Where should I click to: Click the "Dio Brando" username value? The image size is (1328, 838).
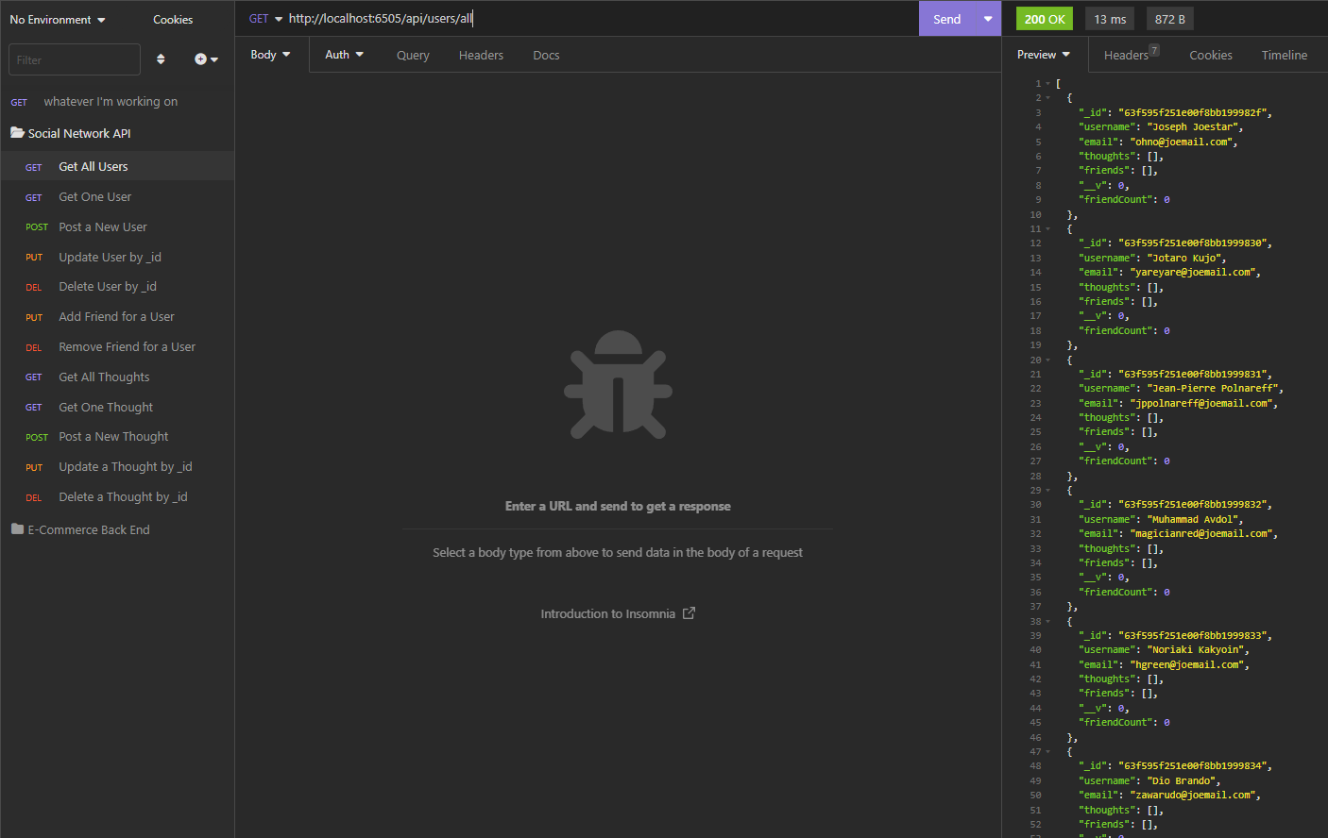click(1182, 781)
